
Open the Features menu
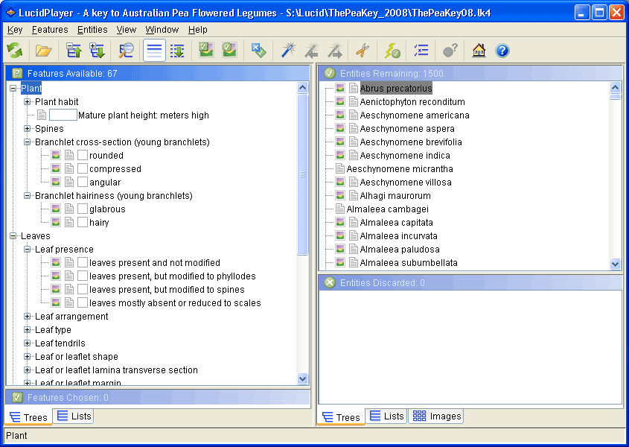point(50,30)
